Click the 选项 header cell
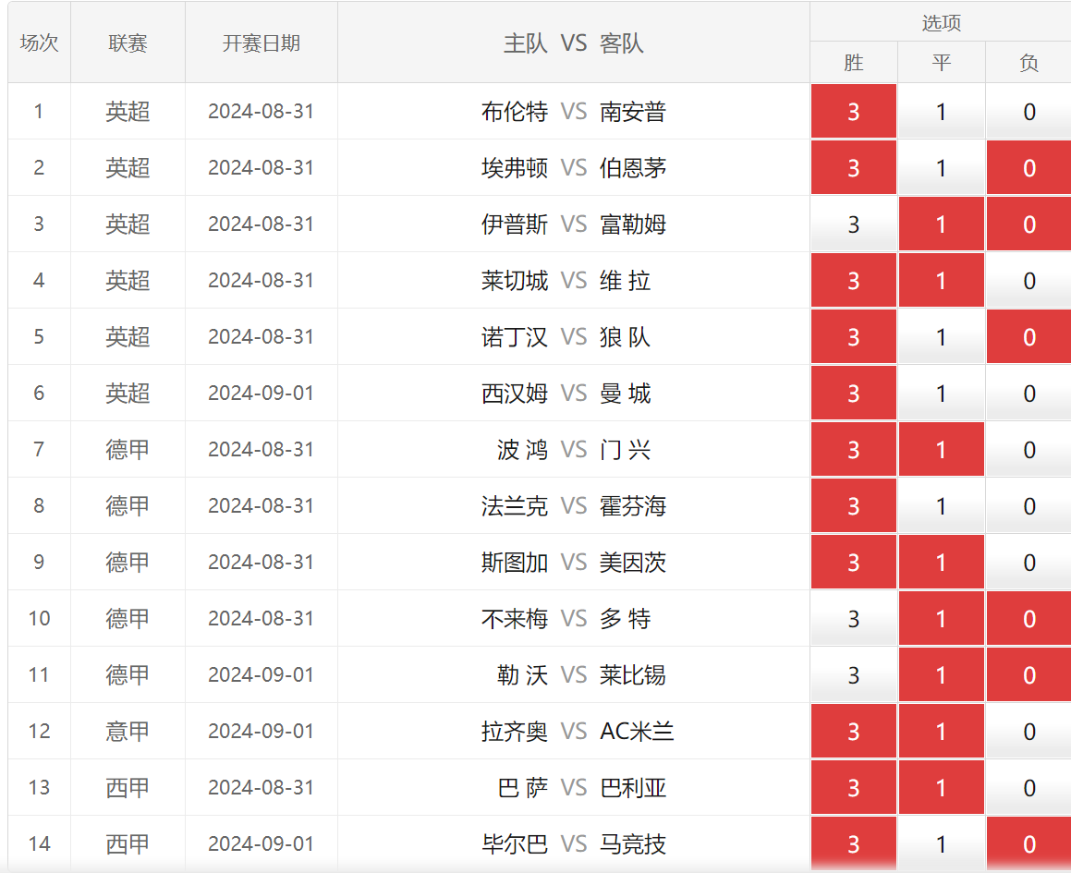Image resolution: width=1071 pixels, height=873 pixels. coord(941,22)
